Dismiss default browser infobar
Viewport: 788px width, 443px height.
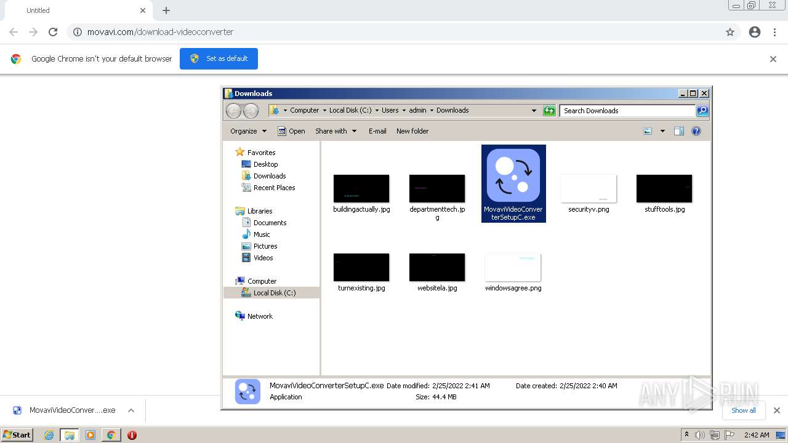pos(773,59)
